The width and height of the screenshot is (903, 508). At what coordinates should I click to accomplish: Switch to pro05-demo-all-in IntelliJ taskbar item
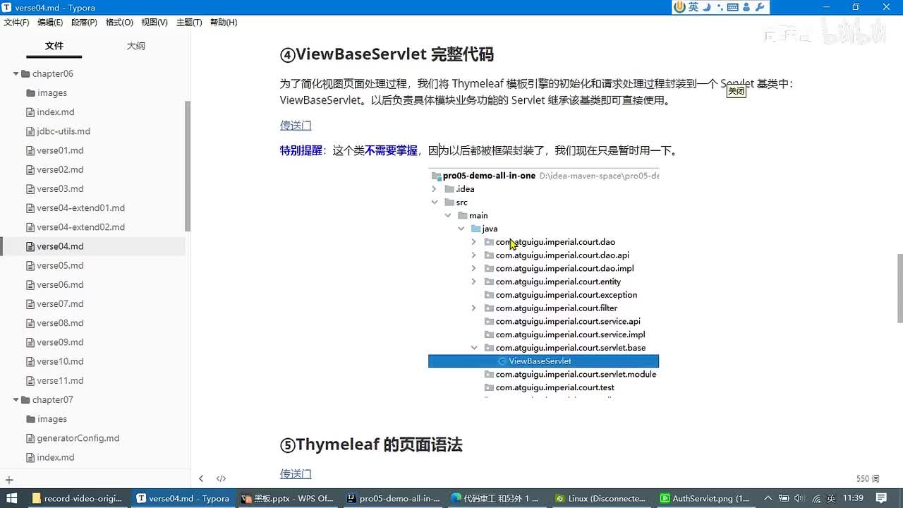392,498
